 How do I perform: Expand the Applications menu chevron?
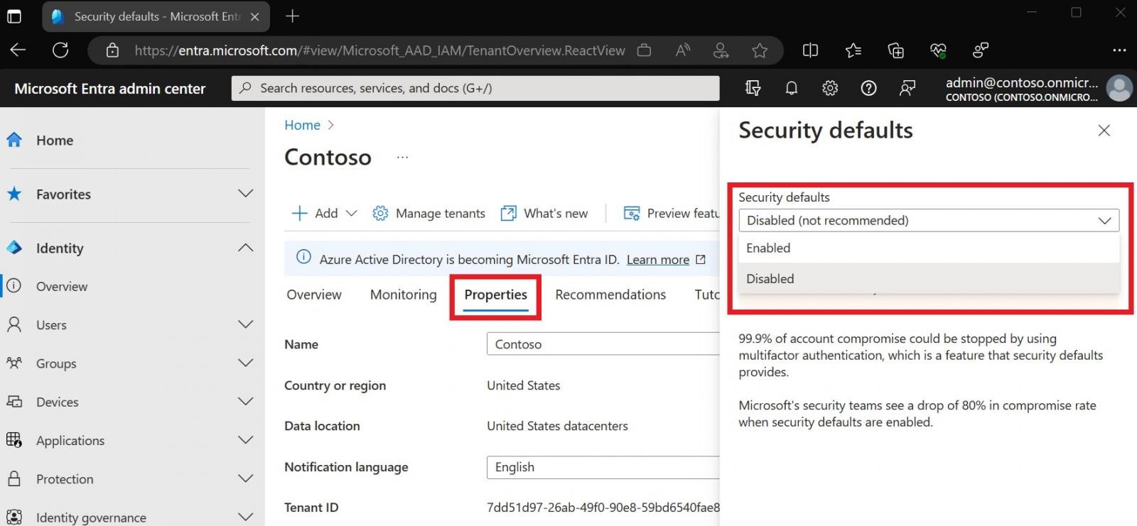point(246,440)
